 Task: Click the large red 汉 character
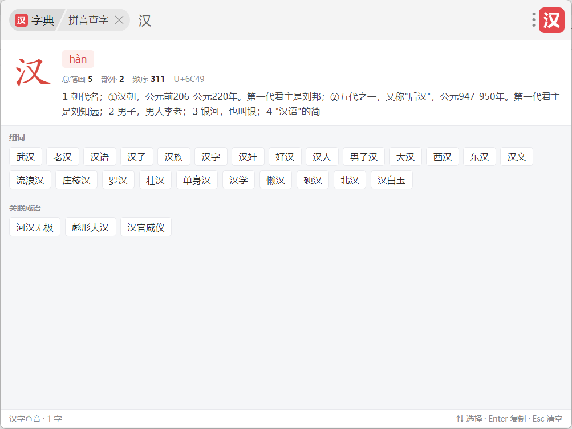click(33, 72)
